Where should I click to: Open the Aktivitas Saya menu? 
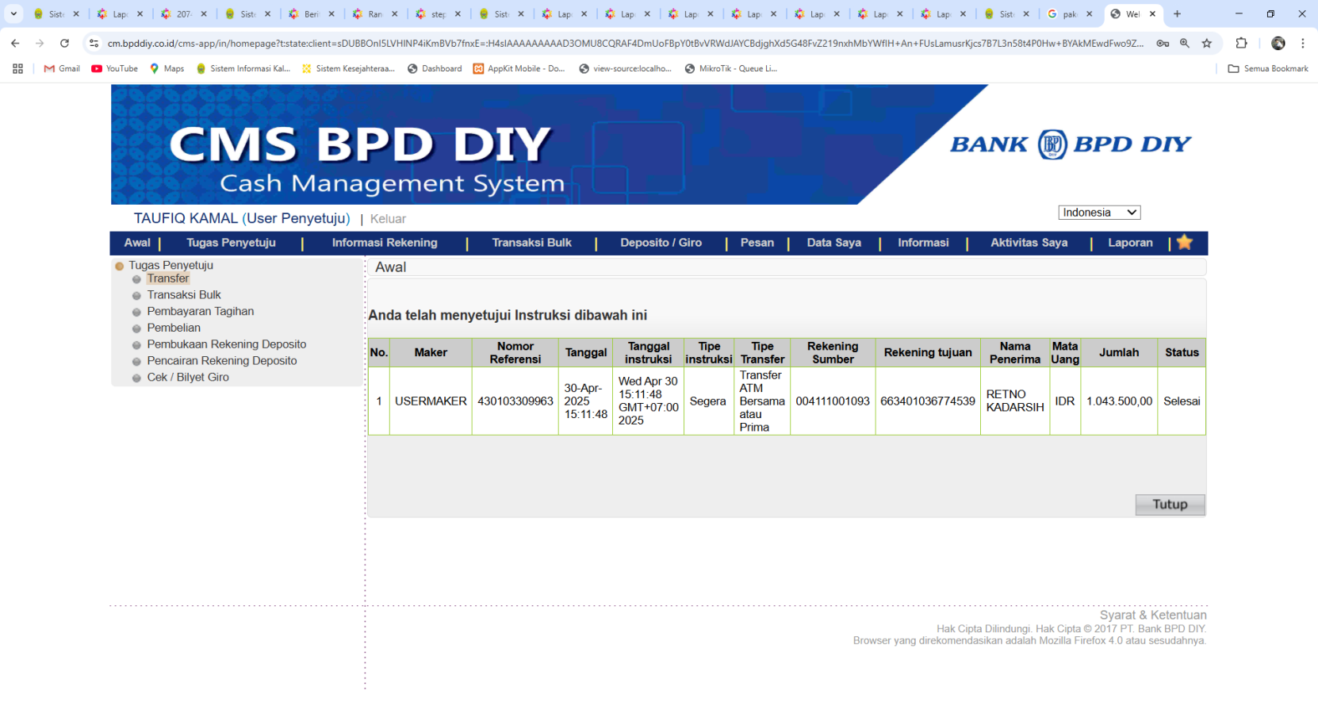(1029, 243)
